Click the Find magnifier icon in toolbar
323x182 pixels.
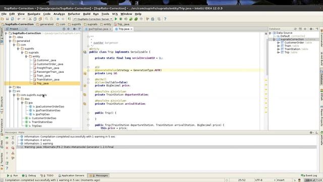[x=46, y=19]
